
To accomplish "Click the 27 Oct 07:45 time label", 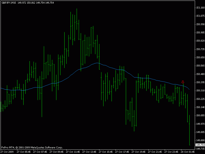I will pyautogui.click(x=40, y=152).
